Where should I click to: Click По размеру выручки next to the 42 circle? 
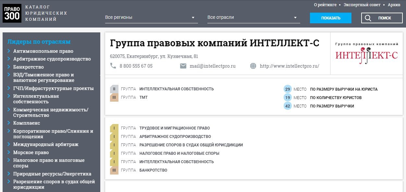click(x=332, y=106)
